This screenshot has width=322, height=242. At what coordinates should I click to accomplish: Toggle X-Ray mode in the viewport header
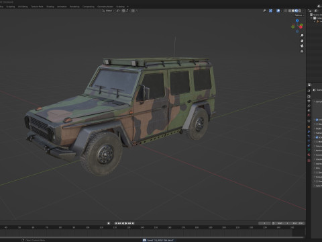pyautogui.click(x=286, y=11)
